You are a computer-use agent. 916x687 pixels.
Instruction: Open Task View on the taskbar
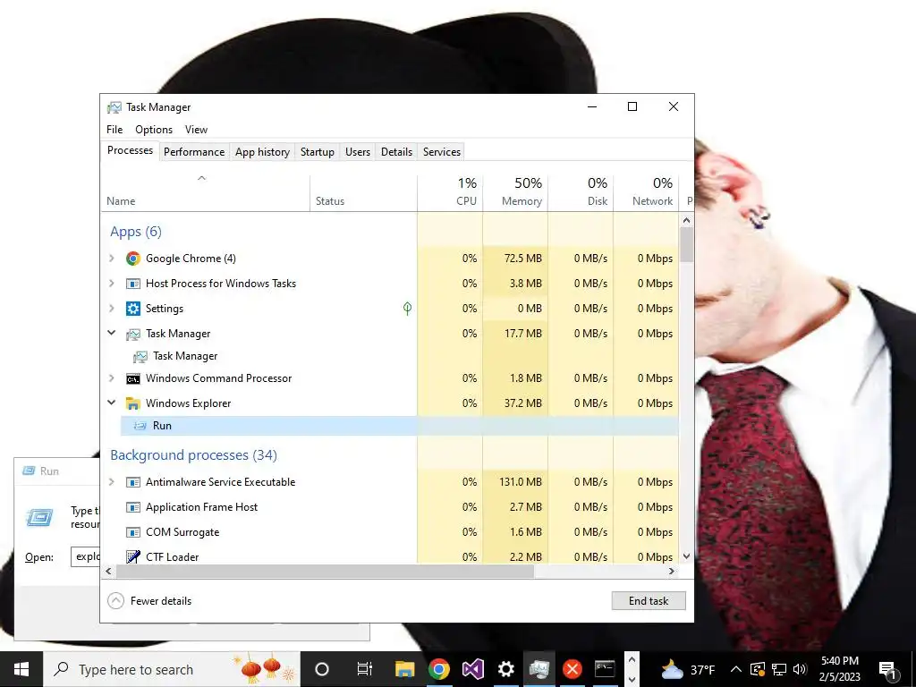point(365,669)
